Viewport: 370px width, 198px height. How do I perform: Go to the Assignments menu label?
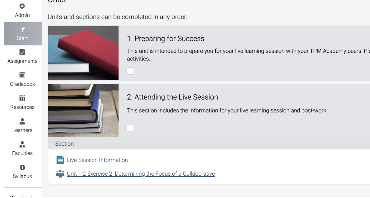point(22,61)
